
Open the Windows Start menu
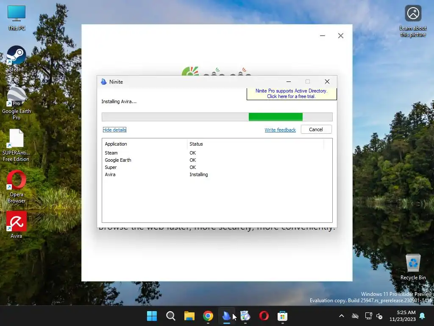point(152,316)
